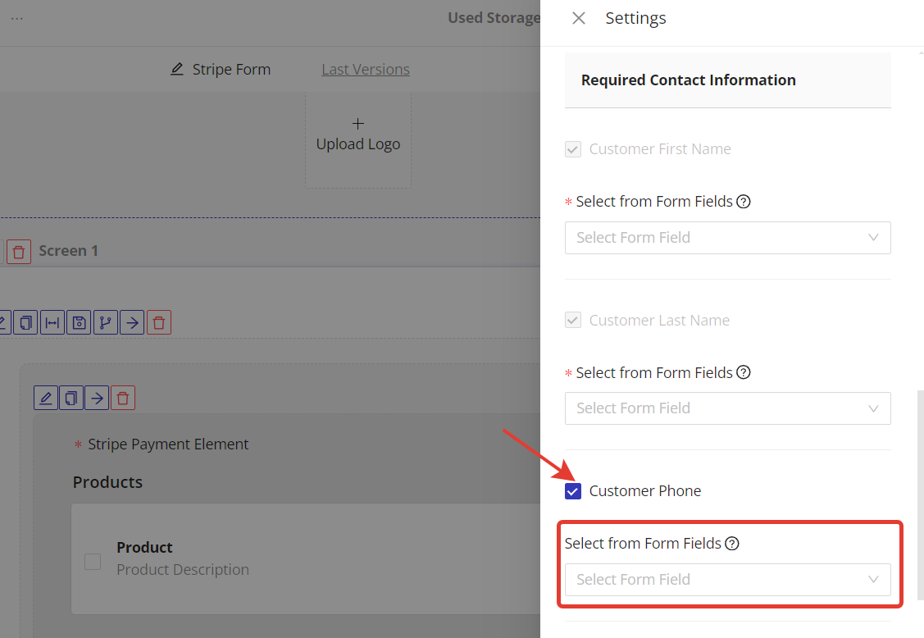Screen dimensions: 924x638
Task: Click the row's column width icon
Action: click(x=52, y=323)
